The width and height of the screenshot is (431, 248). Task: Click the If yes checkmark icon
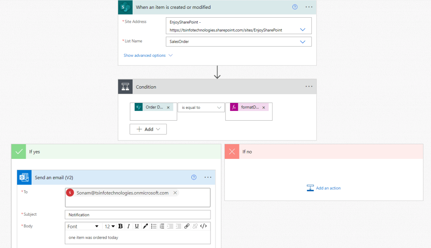pyautogui.click(x=19, y=152)
